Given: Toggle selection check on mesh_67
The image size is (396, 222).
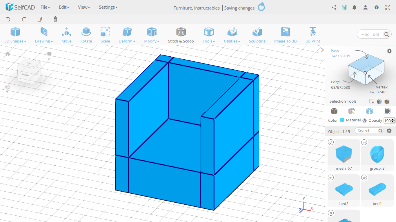Looking at the screenshot, I should 331,142.
